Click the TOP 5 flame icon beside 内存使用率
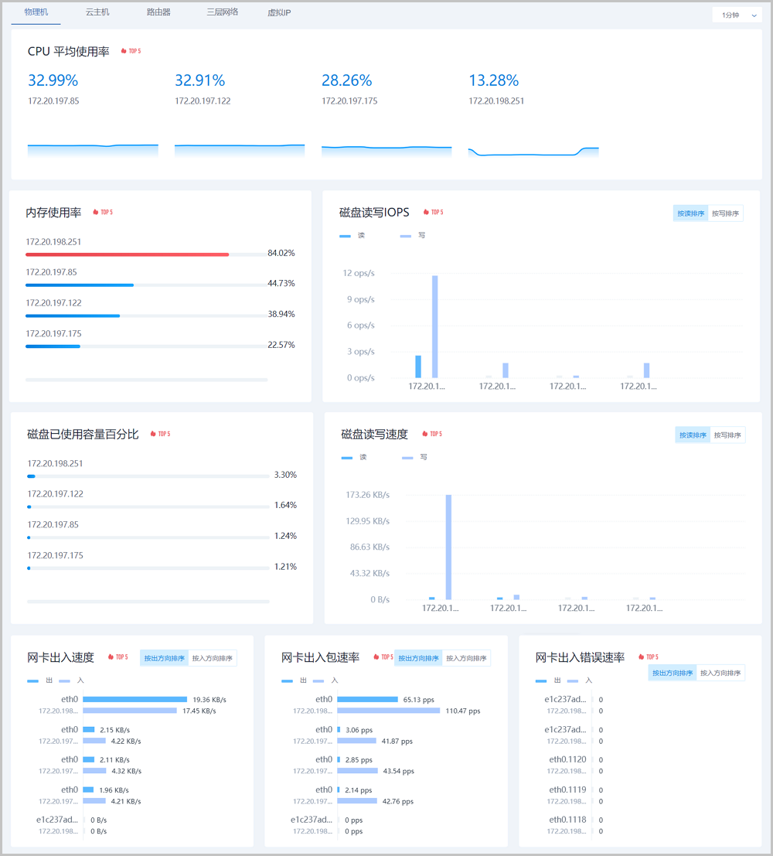This screenshot has width=773, height=856. (x=96, y=212)
